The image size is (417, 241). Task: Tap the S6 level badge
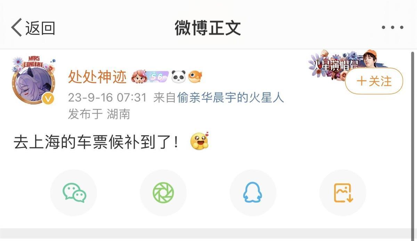pyautogui.click(x=157, y=77)
